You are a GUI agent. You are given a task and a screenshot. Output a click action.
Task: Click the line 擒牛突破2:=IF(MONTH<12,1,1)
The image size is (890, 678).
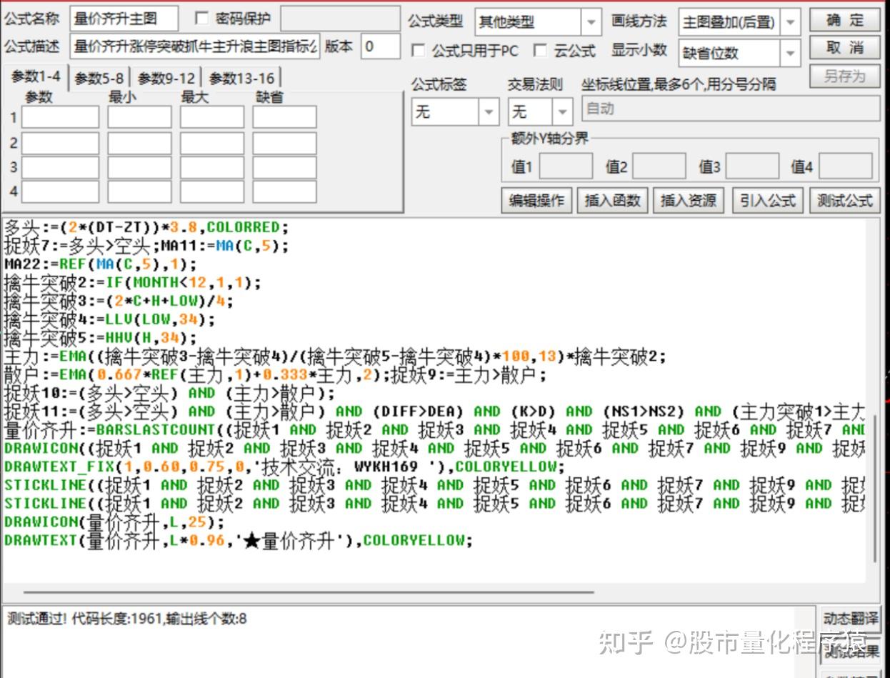click(x=133, y=282)
